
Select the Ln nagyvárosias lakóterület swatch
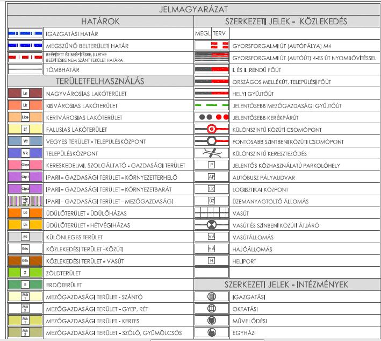(x=25, y=93)
